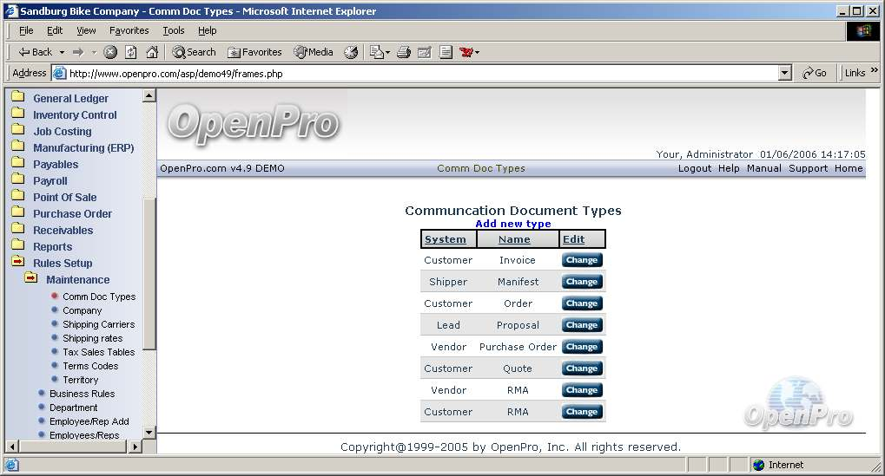This screenshot has width=885, height=476.
Task: Expand the Mail toolbar dropdown
Action: pos(386,52)
